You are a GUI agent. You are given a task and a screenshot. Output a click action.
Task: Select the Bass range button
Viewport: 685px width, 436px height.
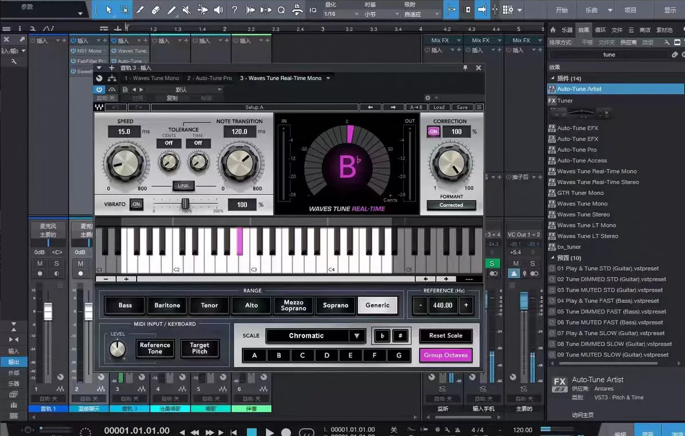tap(125, 305)
